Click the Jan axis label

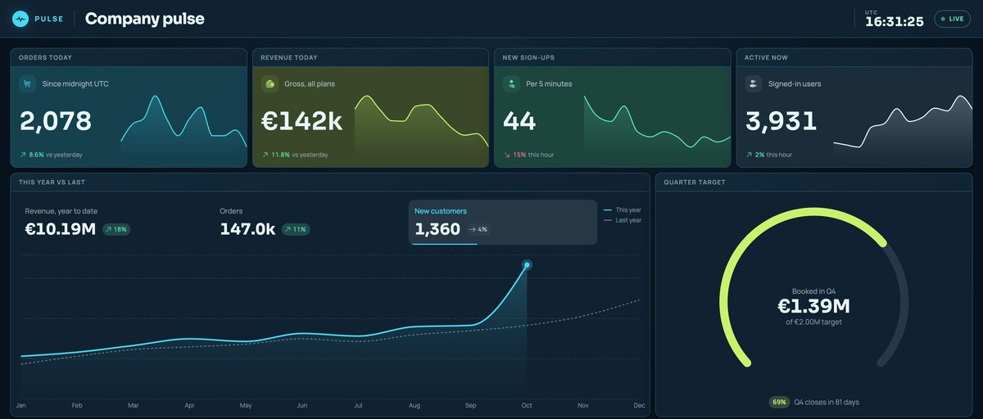click(x=20, y=405)
